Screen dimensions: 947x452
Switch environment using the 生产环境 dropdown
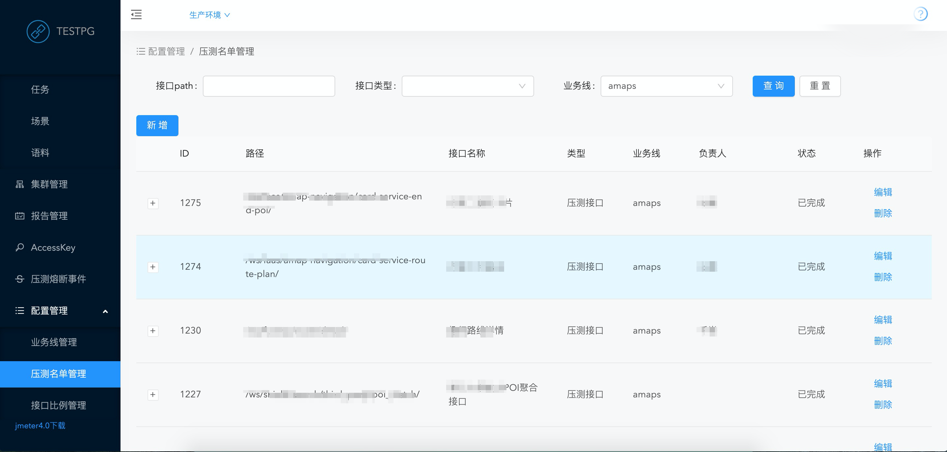pos(209,15)
